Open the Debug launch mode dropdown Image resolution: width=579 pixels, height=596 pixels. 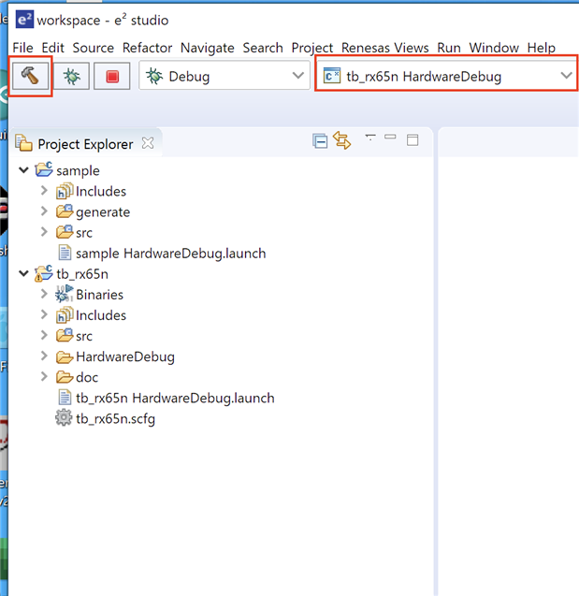[x=224, y=76]
